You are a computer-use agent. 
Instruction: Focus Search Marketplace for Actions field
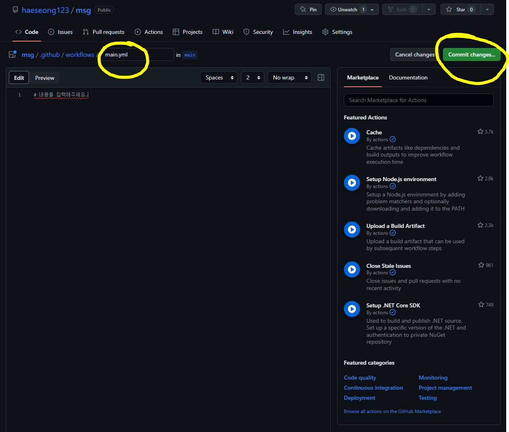point(419,100)
